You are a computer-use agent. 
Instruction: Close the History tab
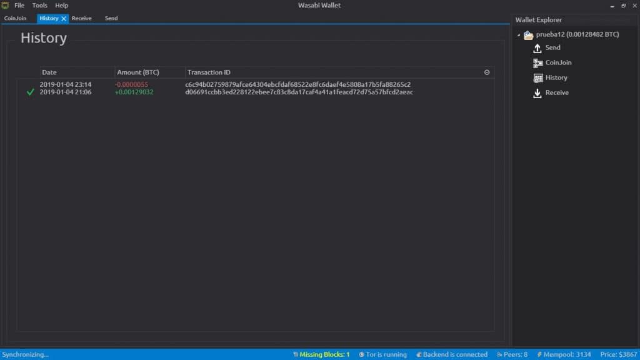point(64,19)
